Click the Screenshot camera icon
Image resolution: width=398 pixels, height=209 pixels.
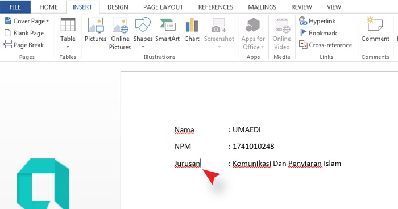(219, 25)
